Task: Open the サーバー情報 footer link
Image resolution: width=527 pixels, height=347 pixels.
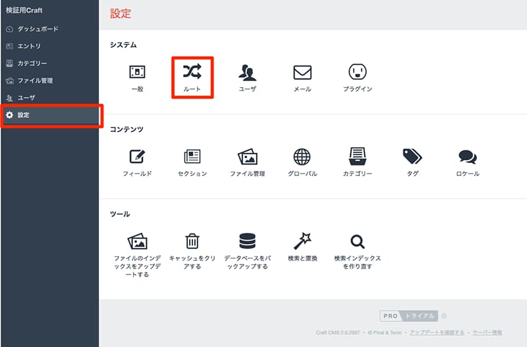Action: pos(487,332)
